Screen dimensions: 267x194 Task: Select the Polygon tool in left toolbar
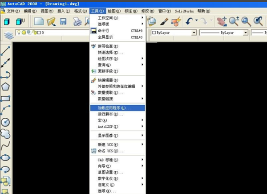click(5, 87)
